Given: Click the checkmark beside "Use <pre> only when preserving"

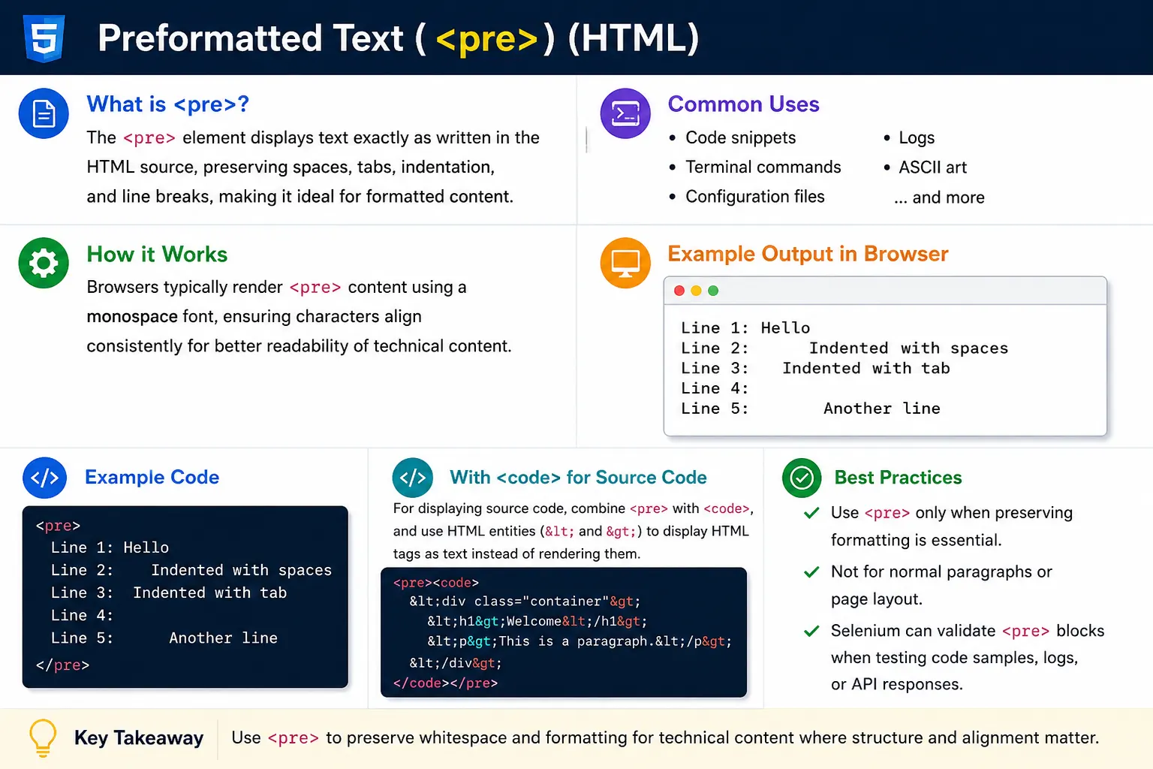Looking at the screenshot, I should tap(811, 513).
